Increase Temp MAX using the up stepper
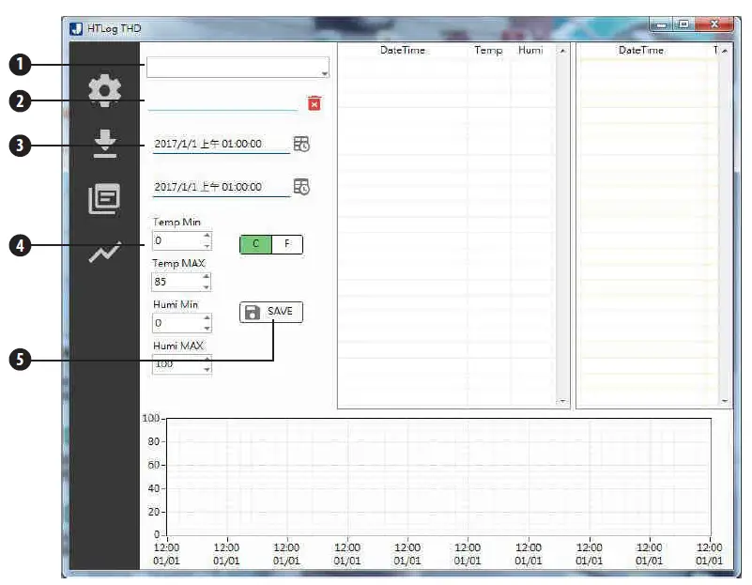This screenshot has height=585, width=752. (207, 278)
